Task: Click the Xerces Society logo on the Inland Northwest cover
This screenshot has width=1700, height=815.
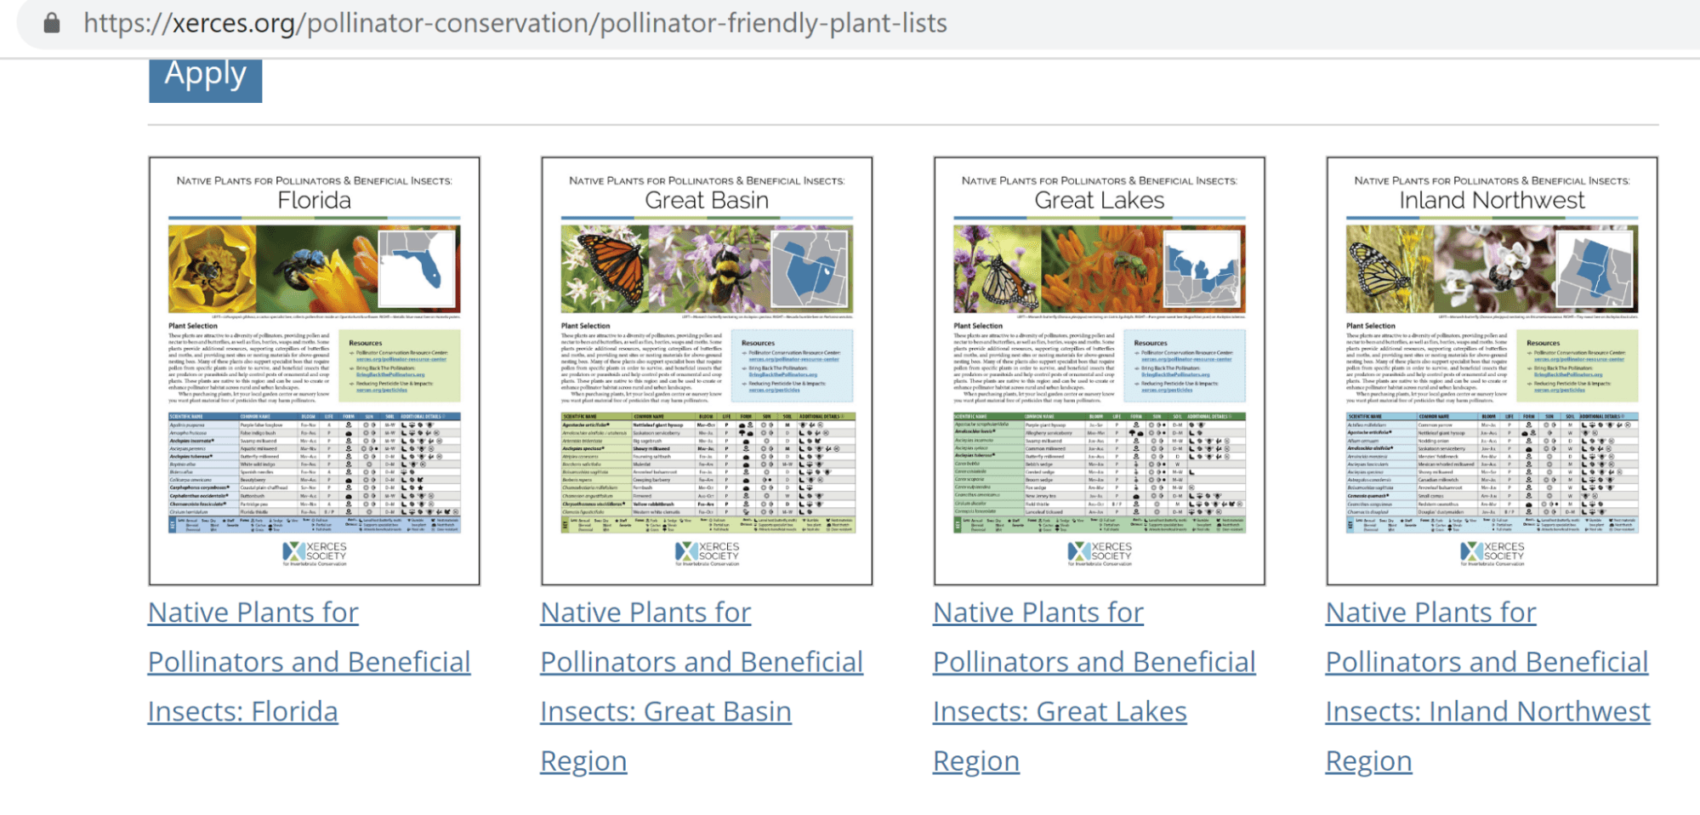Action: [1492, 553]
